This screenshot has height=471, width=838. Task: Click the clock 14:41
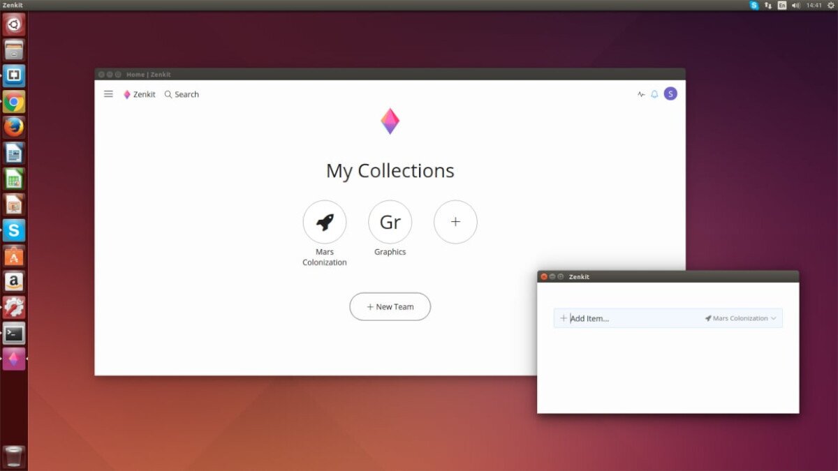(x=814, y=5)
